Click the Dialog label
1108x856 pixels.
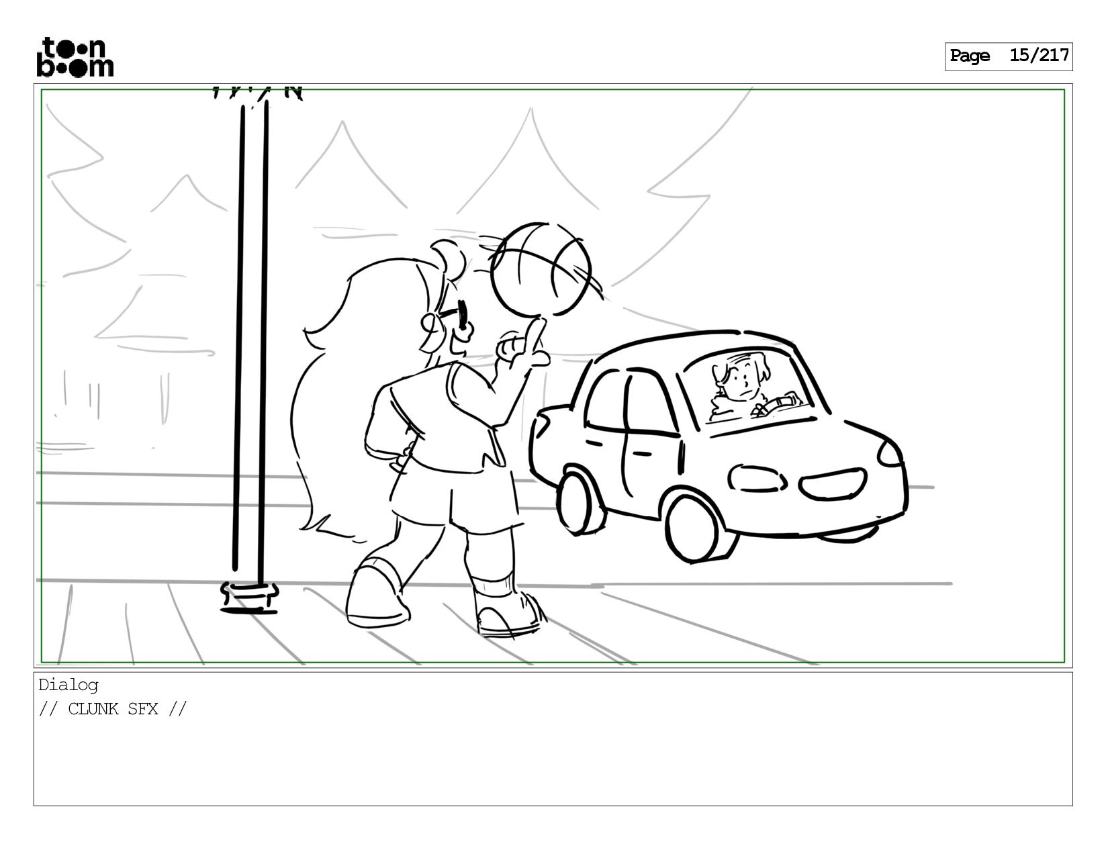[68, 685]
